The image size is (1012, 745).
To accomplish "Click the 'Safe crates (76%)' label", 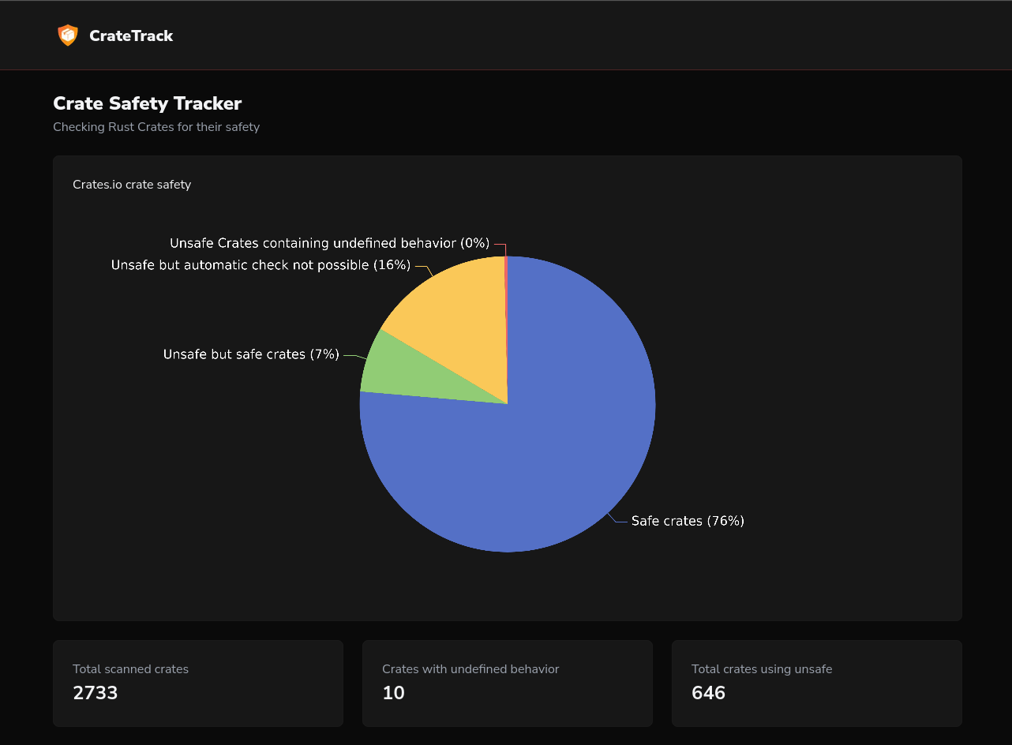I will (688, 521).
